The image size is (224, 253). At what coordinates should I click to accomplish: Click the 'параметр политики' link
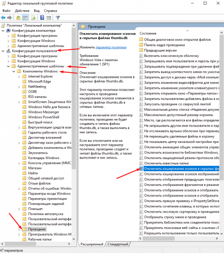pos(111,47)
